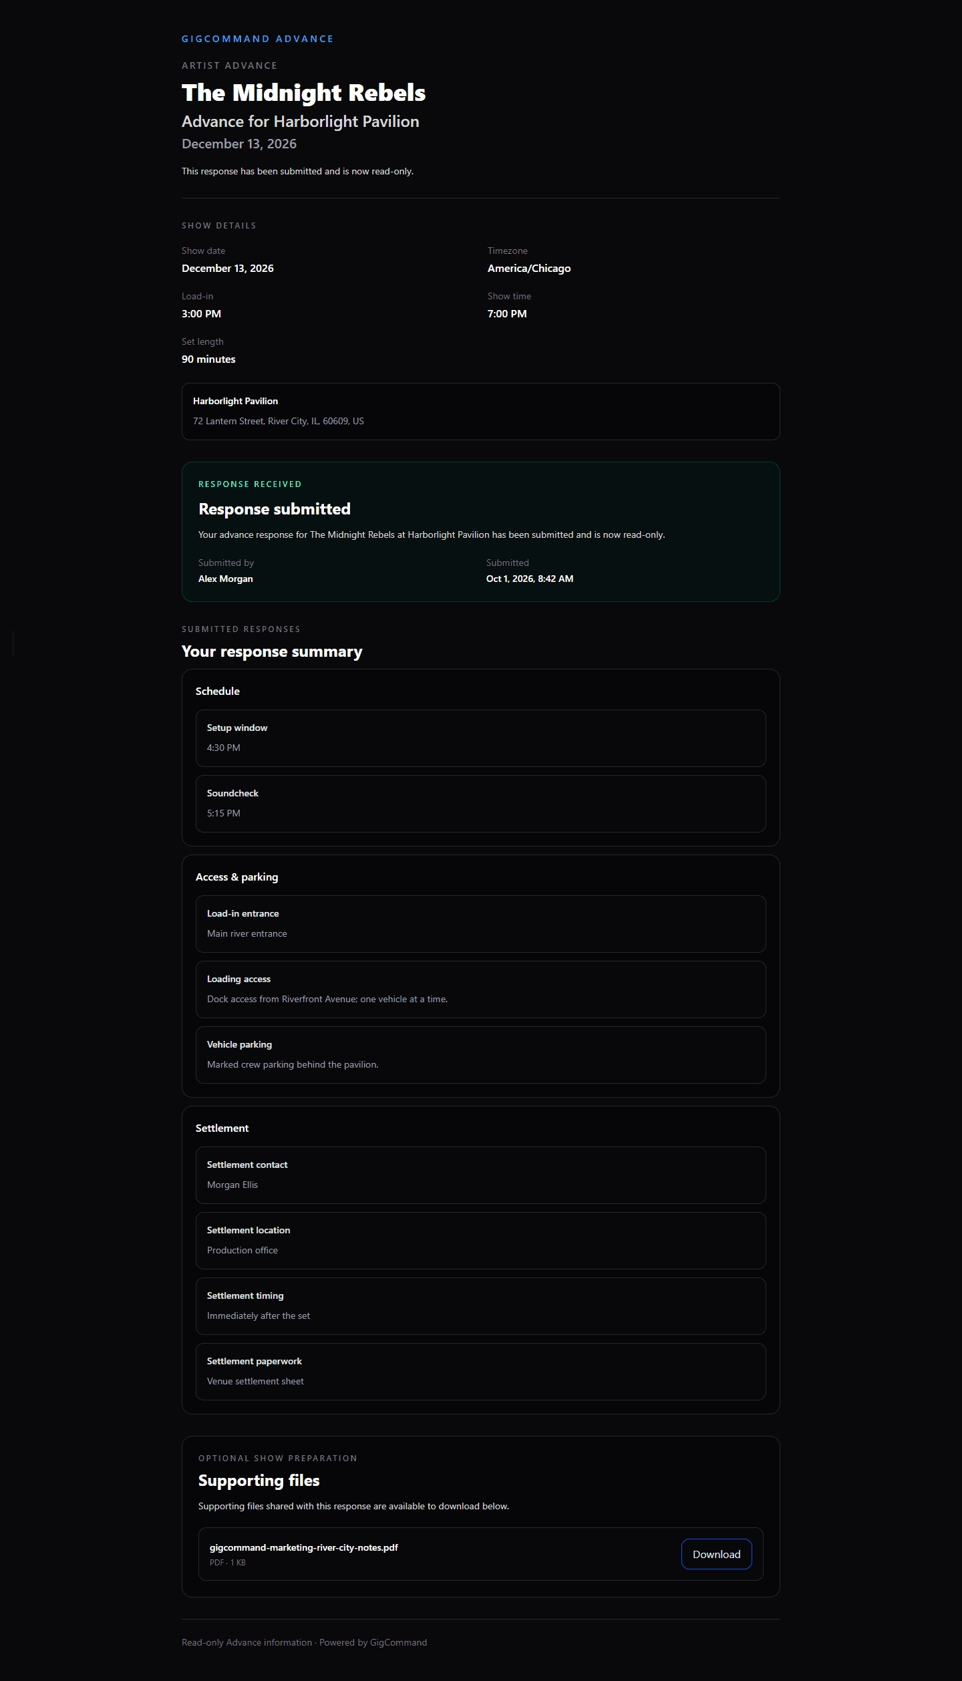This screenshot has height=1681, width=962.
Task: Click the Setup window time 4:30 PM
Action: 223,748
